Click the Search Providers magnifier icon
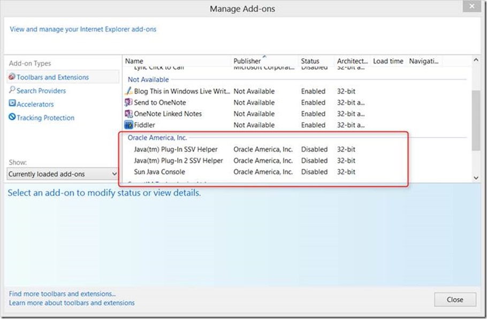 [12, 90]
